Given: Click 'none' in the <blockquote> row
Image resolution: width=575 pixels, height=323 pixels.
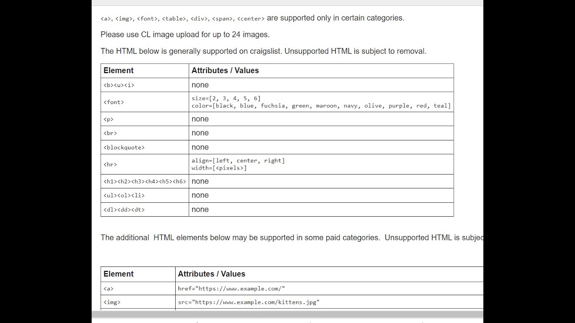Looking at the screenshot, I should (x=200, y=147).
